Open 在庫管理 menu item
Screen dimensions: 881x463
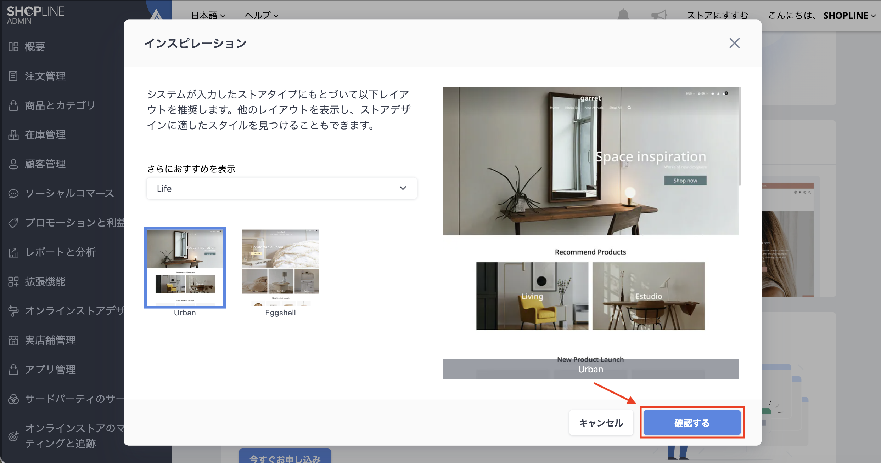45,135
